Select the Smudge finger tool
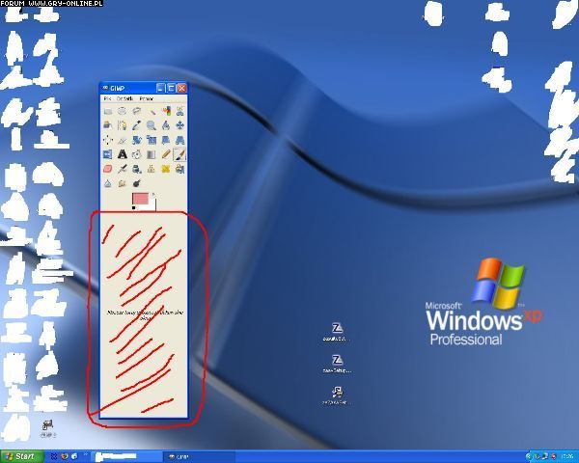Viewport: 579px width, 463px height. [123, 183]
